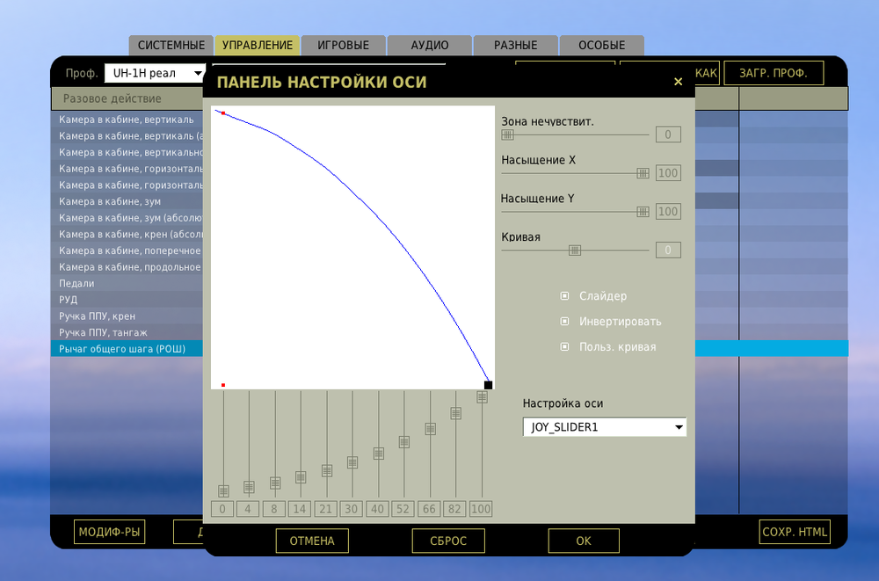
Task: Click the Насыщение Y slider handle
Action: coord(643,212)
